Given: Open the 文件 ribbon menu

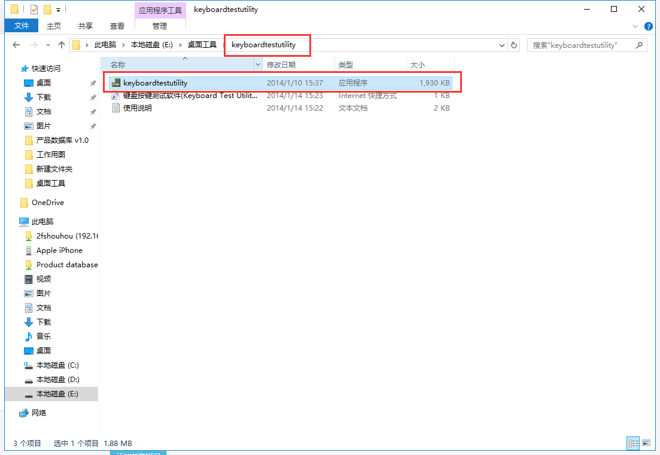Looking at the screenshot, I should point(22,26).
